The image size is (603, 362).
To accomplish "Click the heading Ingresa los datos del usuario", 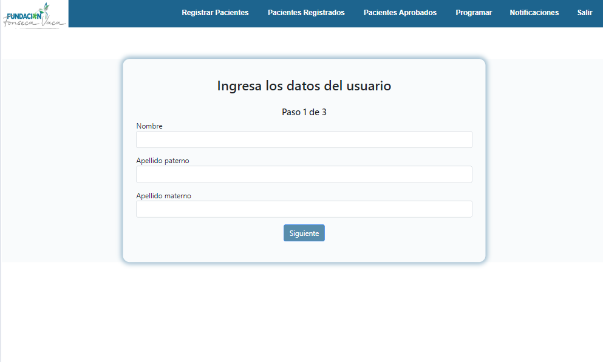I will 304,86.
